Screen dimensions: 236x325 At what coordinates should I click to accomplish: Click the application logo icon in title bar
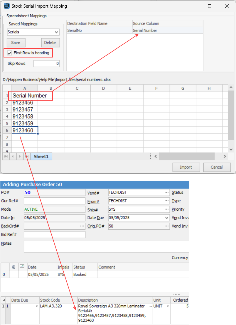pyautogui.click(x=6, y=6)
